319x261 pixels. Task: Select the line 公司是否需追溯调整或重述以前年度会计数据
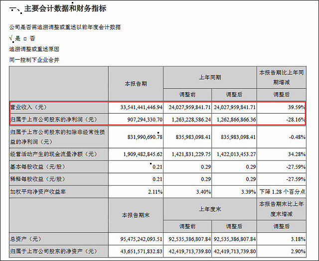(x=65, y=27)
